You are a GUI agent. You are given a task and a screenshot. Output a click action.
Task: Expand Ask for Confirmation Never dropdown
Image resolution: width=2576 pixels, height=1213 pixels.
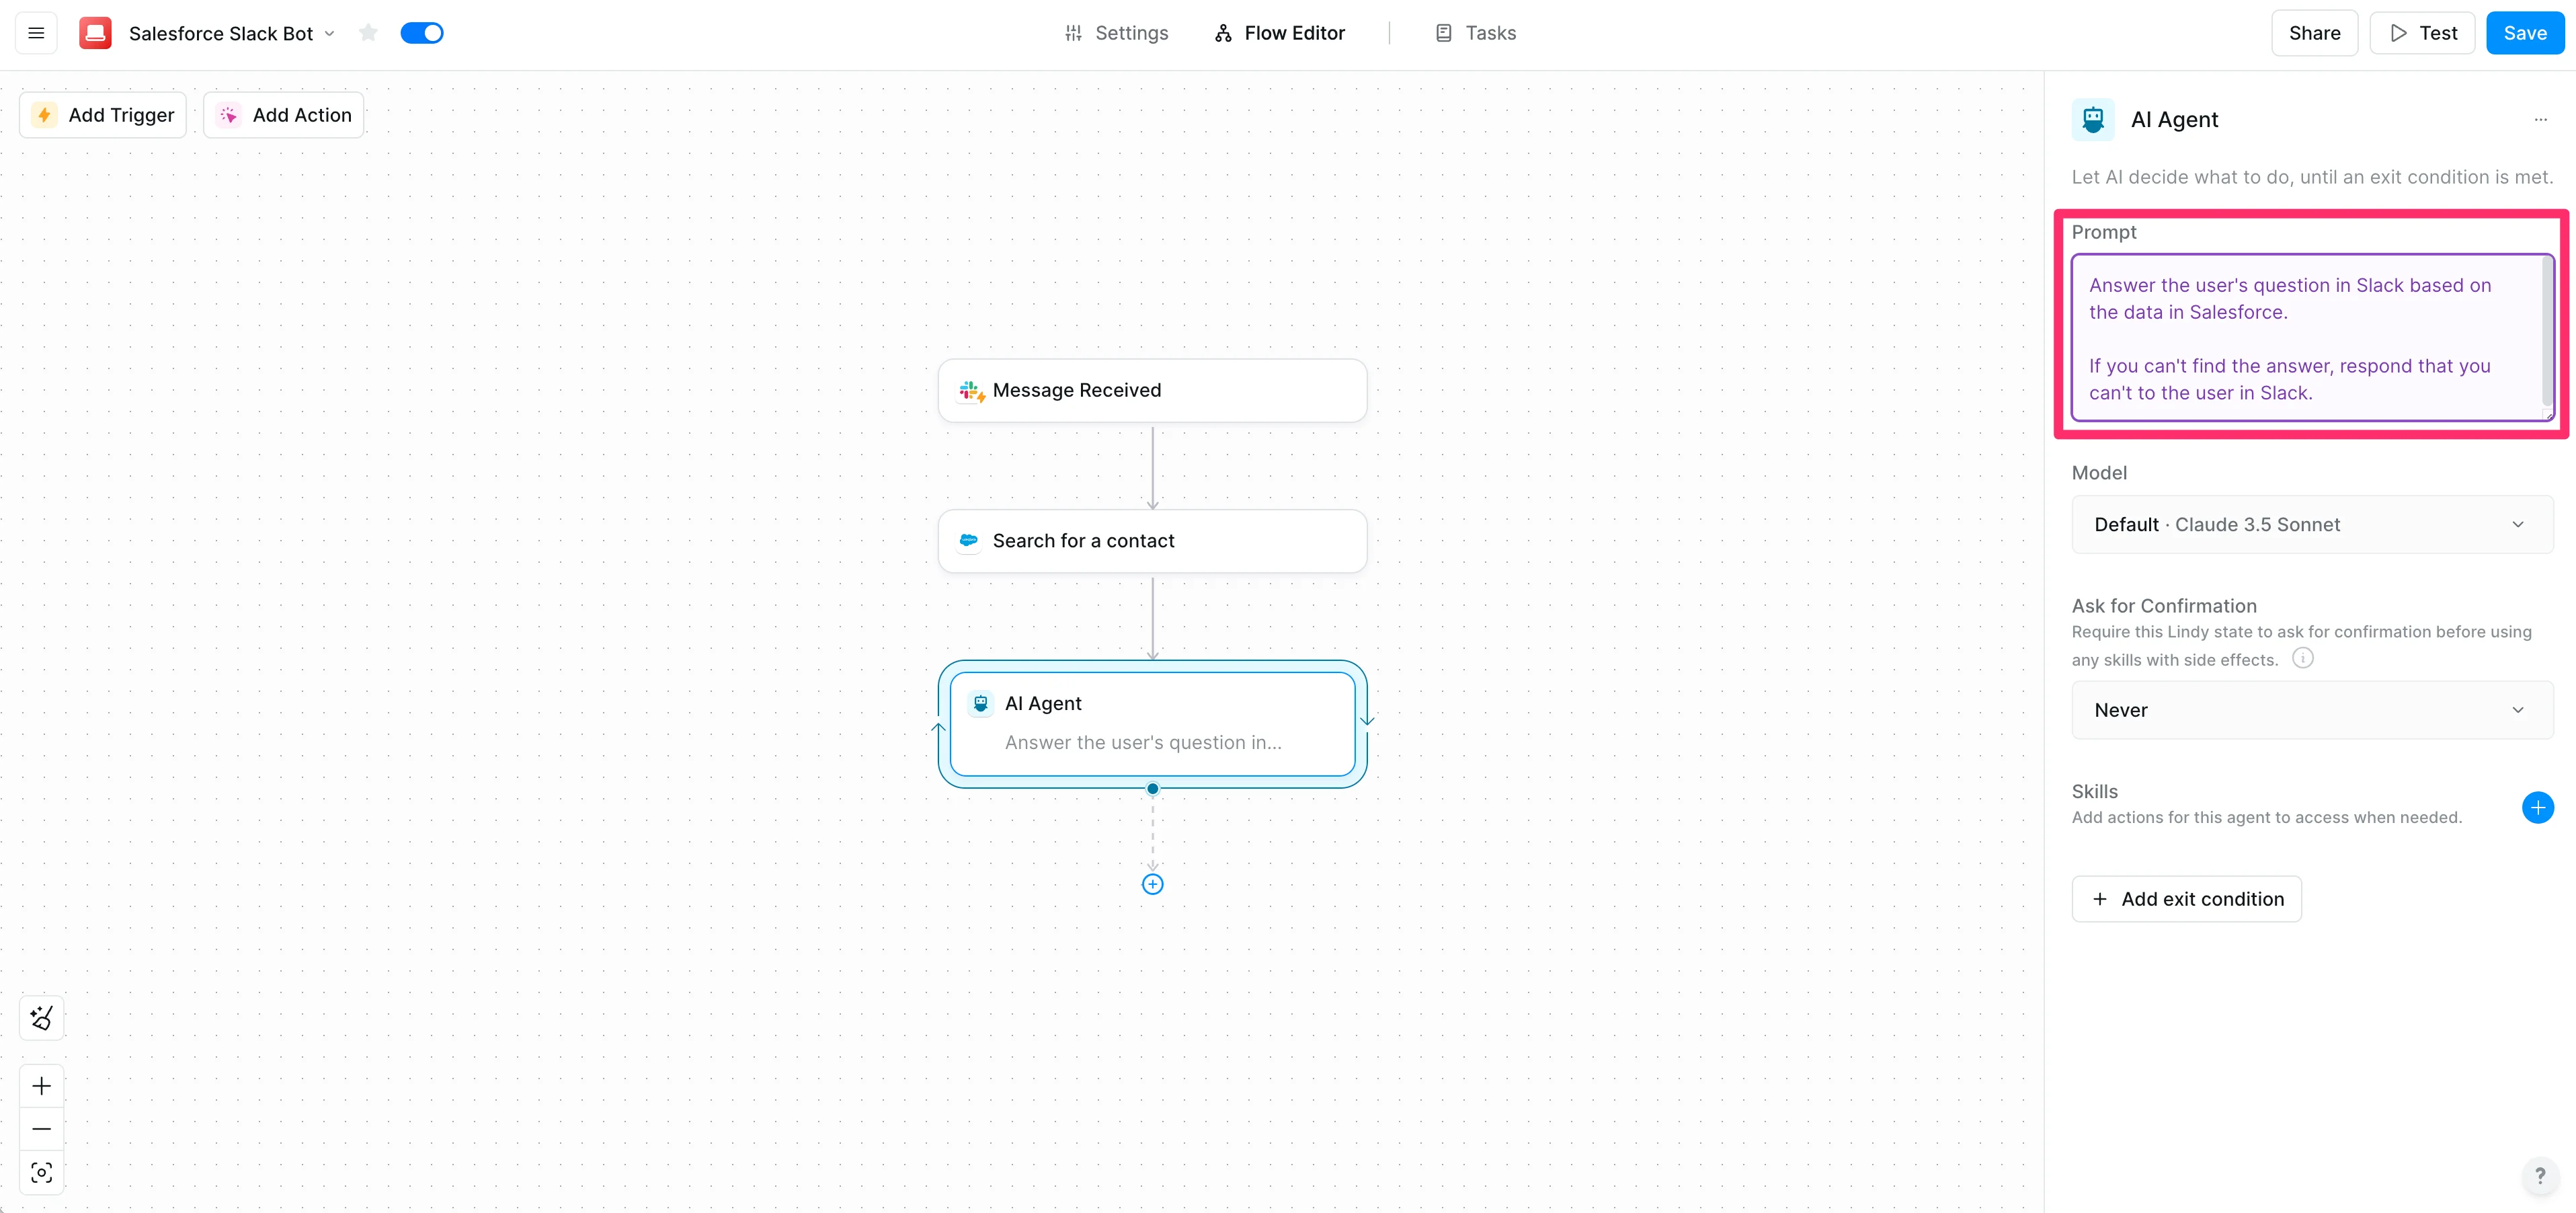tap(2311, 710)
